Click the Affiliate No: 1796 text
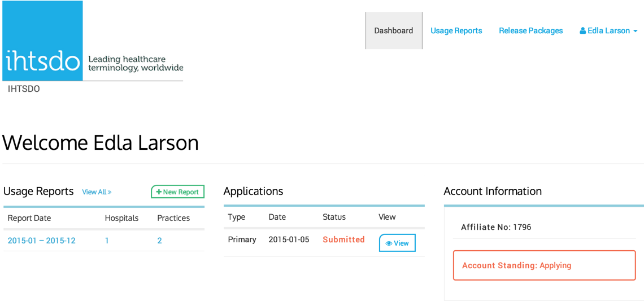Viewport: 644px width, 306px height. click(496, 227)
